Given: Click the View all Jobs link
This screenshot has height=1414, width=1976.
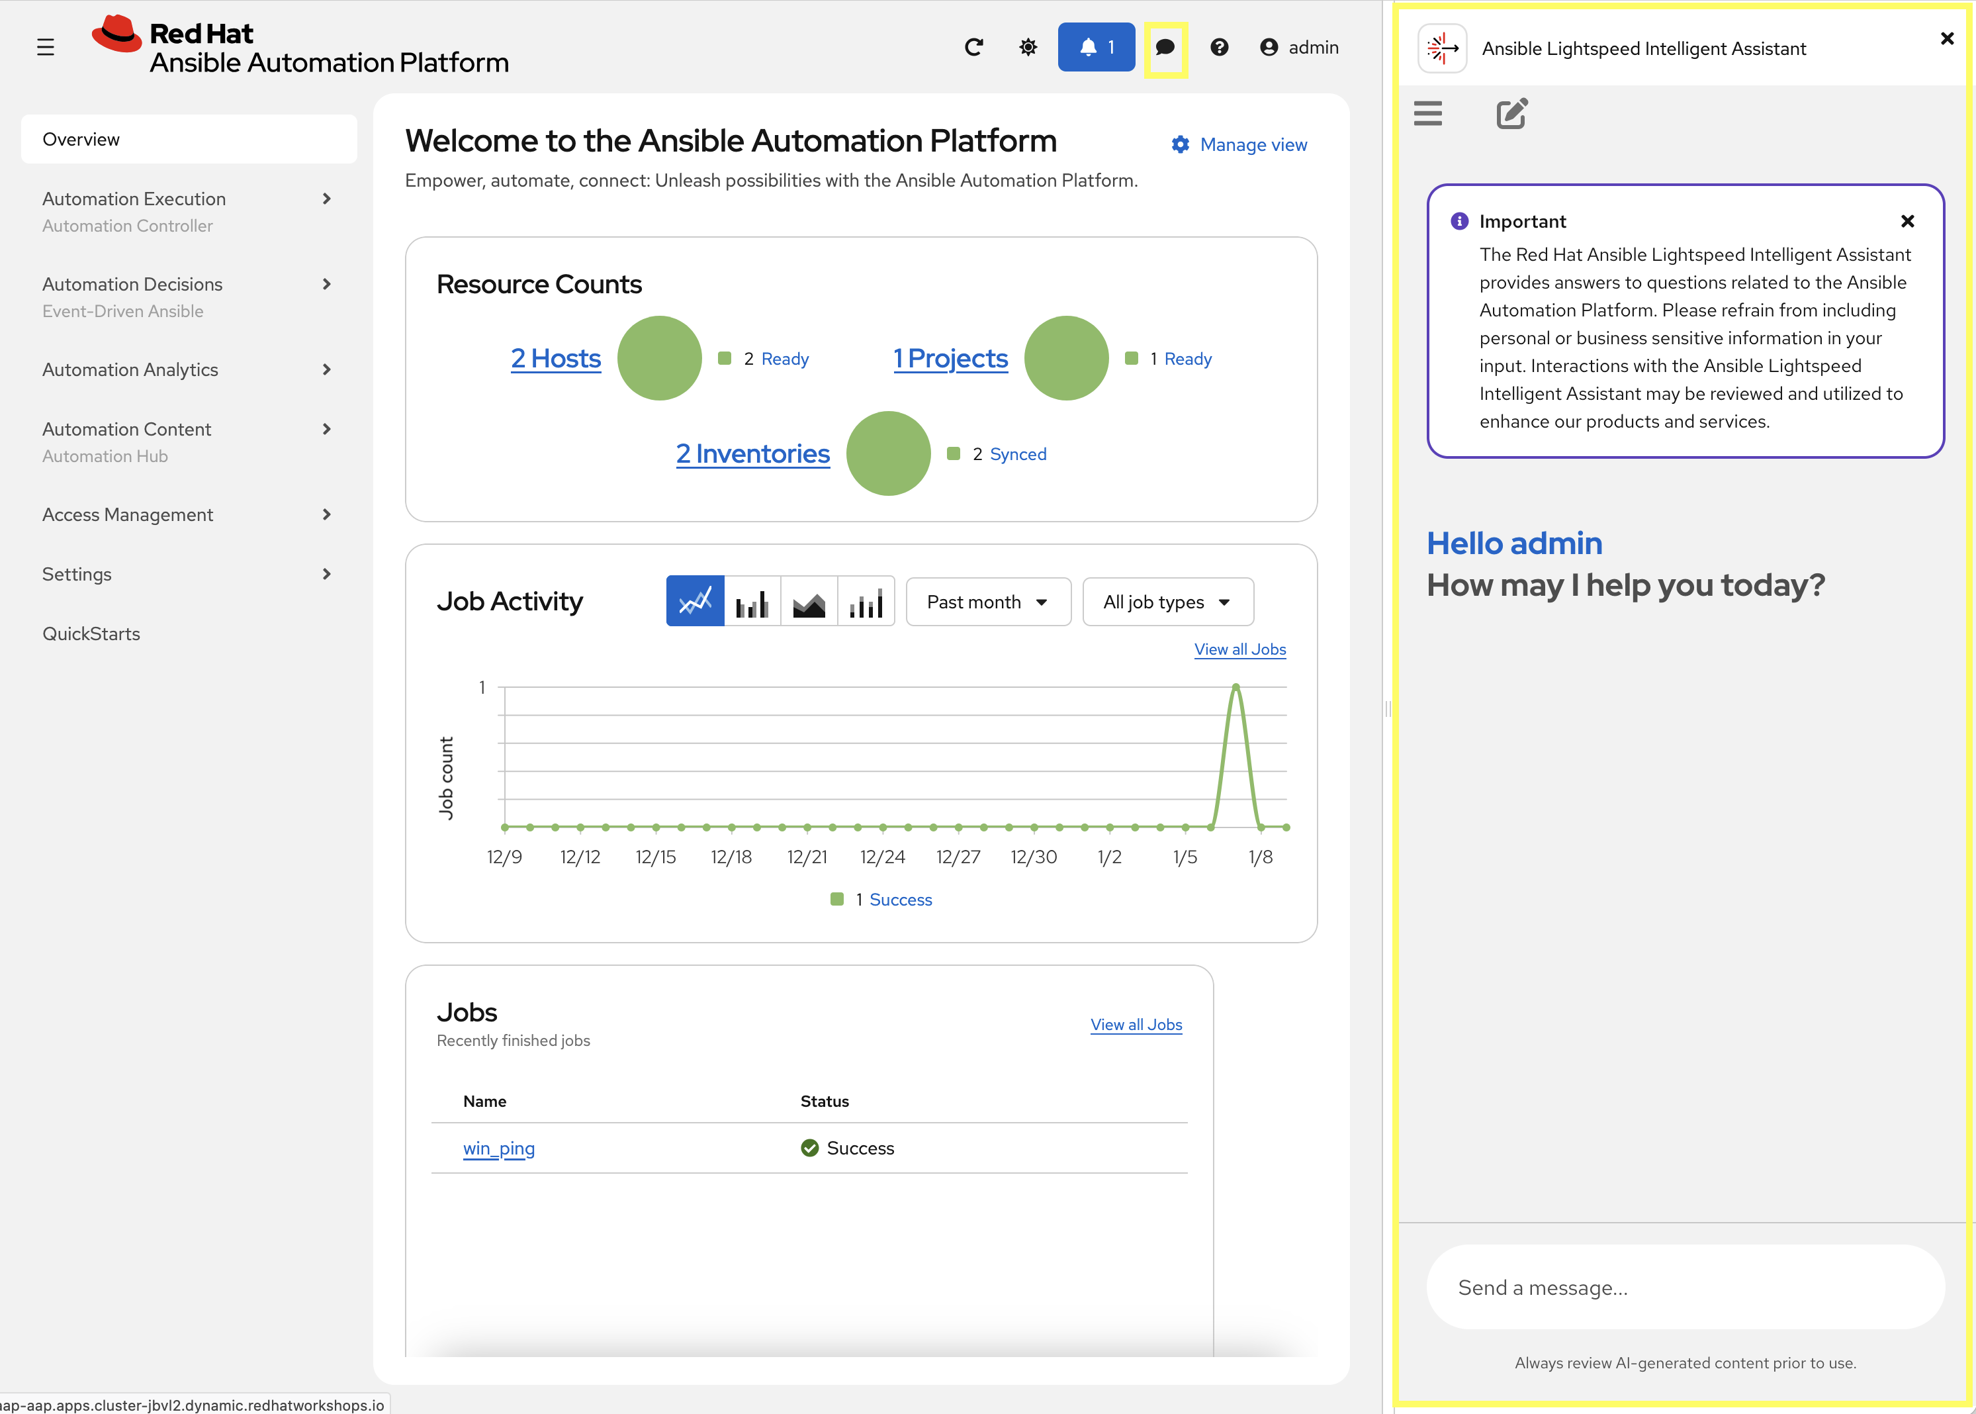Looking at the screenshot, I should [1239, 649].
